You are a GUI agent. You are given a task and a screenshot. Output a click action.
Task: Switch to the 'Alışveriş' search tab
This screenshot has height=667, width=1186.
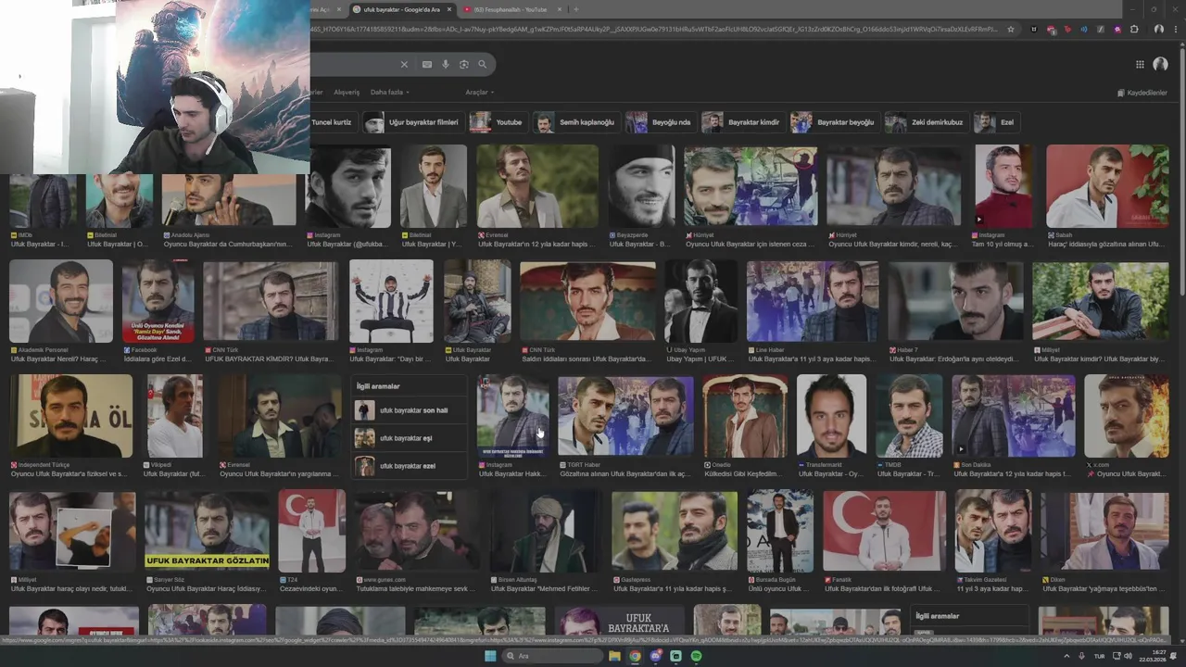(x=347, y=93)
